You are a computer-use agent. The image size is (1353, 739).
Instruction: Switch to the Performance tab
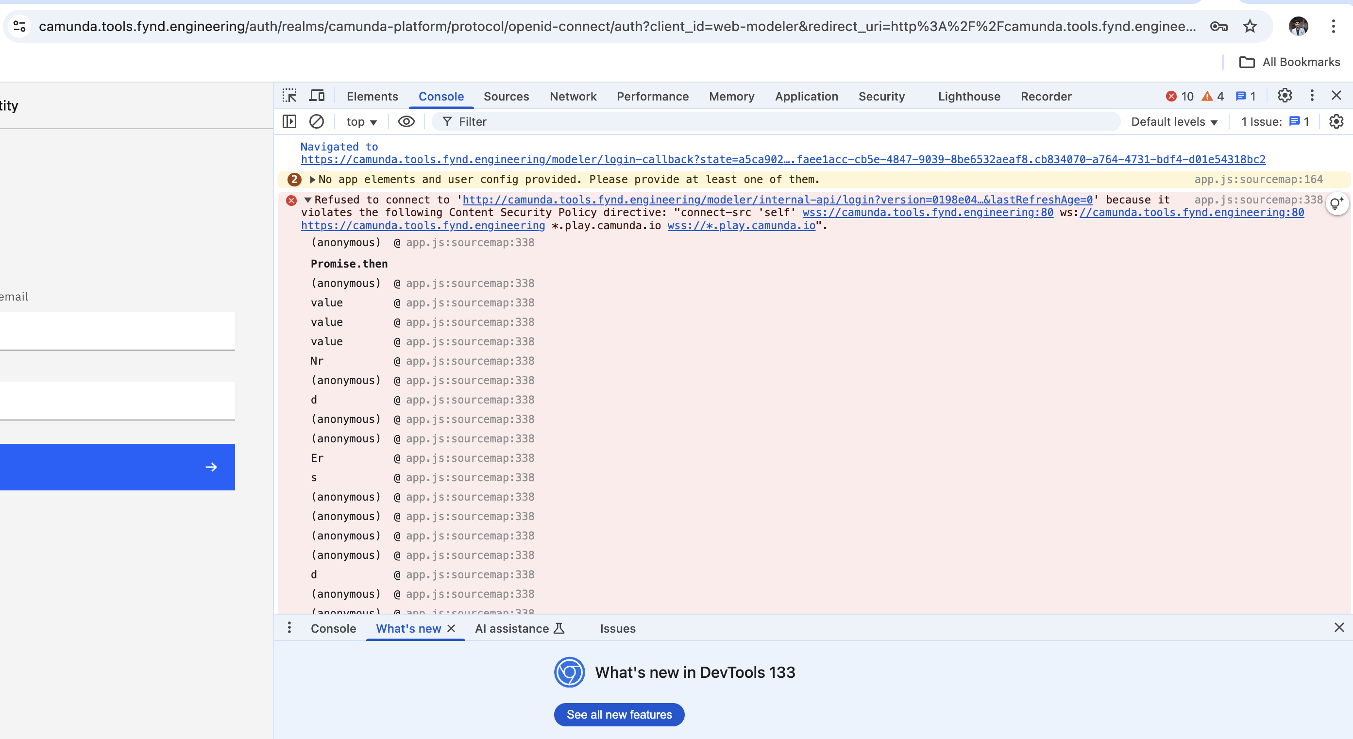652,96
